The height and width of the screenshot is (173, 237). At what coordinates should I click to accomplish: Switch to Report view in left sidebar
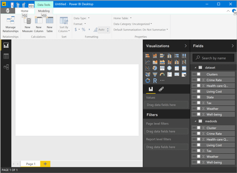[6, 45]
